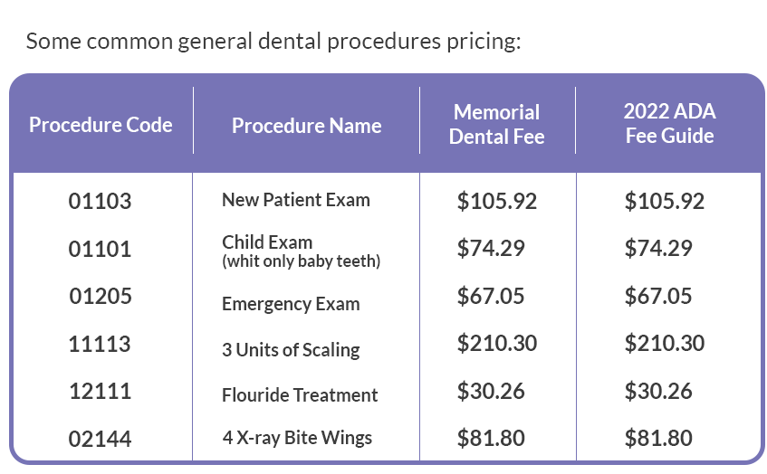Image resolution: width=767 pixels, height=474 pixels.
Task: Select the 4 X-ray Bite Wings entry
Action: (x=297, y=437)
